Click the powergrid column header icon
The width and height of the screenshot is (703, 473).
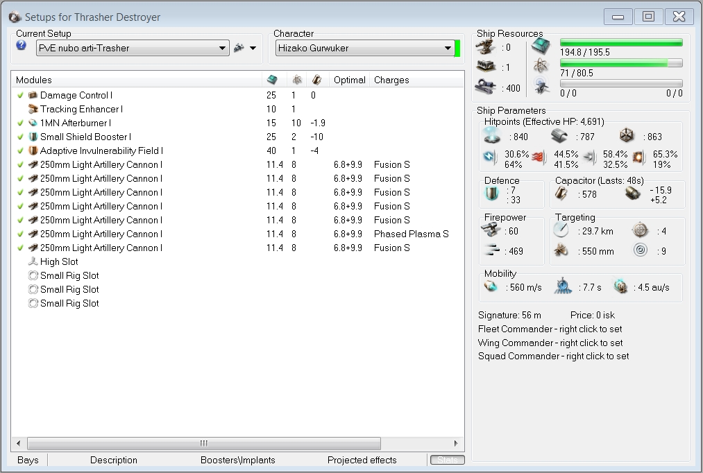point(296,80)
